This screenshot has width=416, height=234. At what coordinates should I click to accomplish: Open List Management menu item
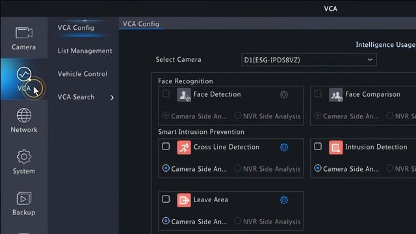point(85,51)
